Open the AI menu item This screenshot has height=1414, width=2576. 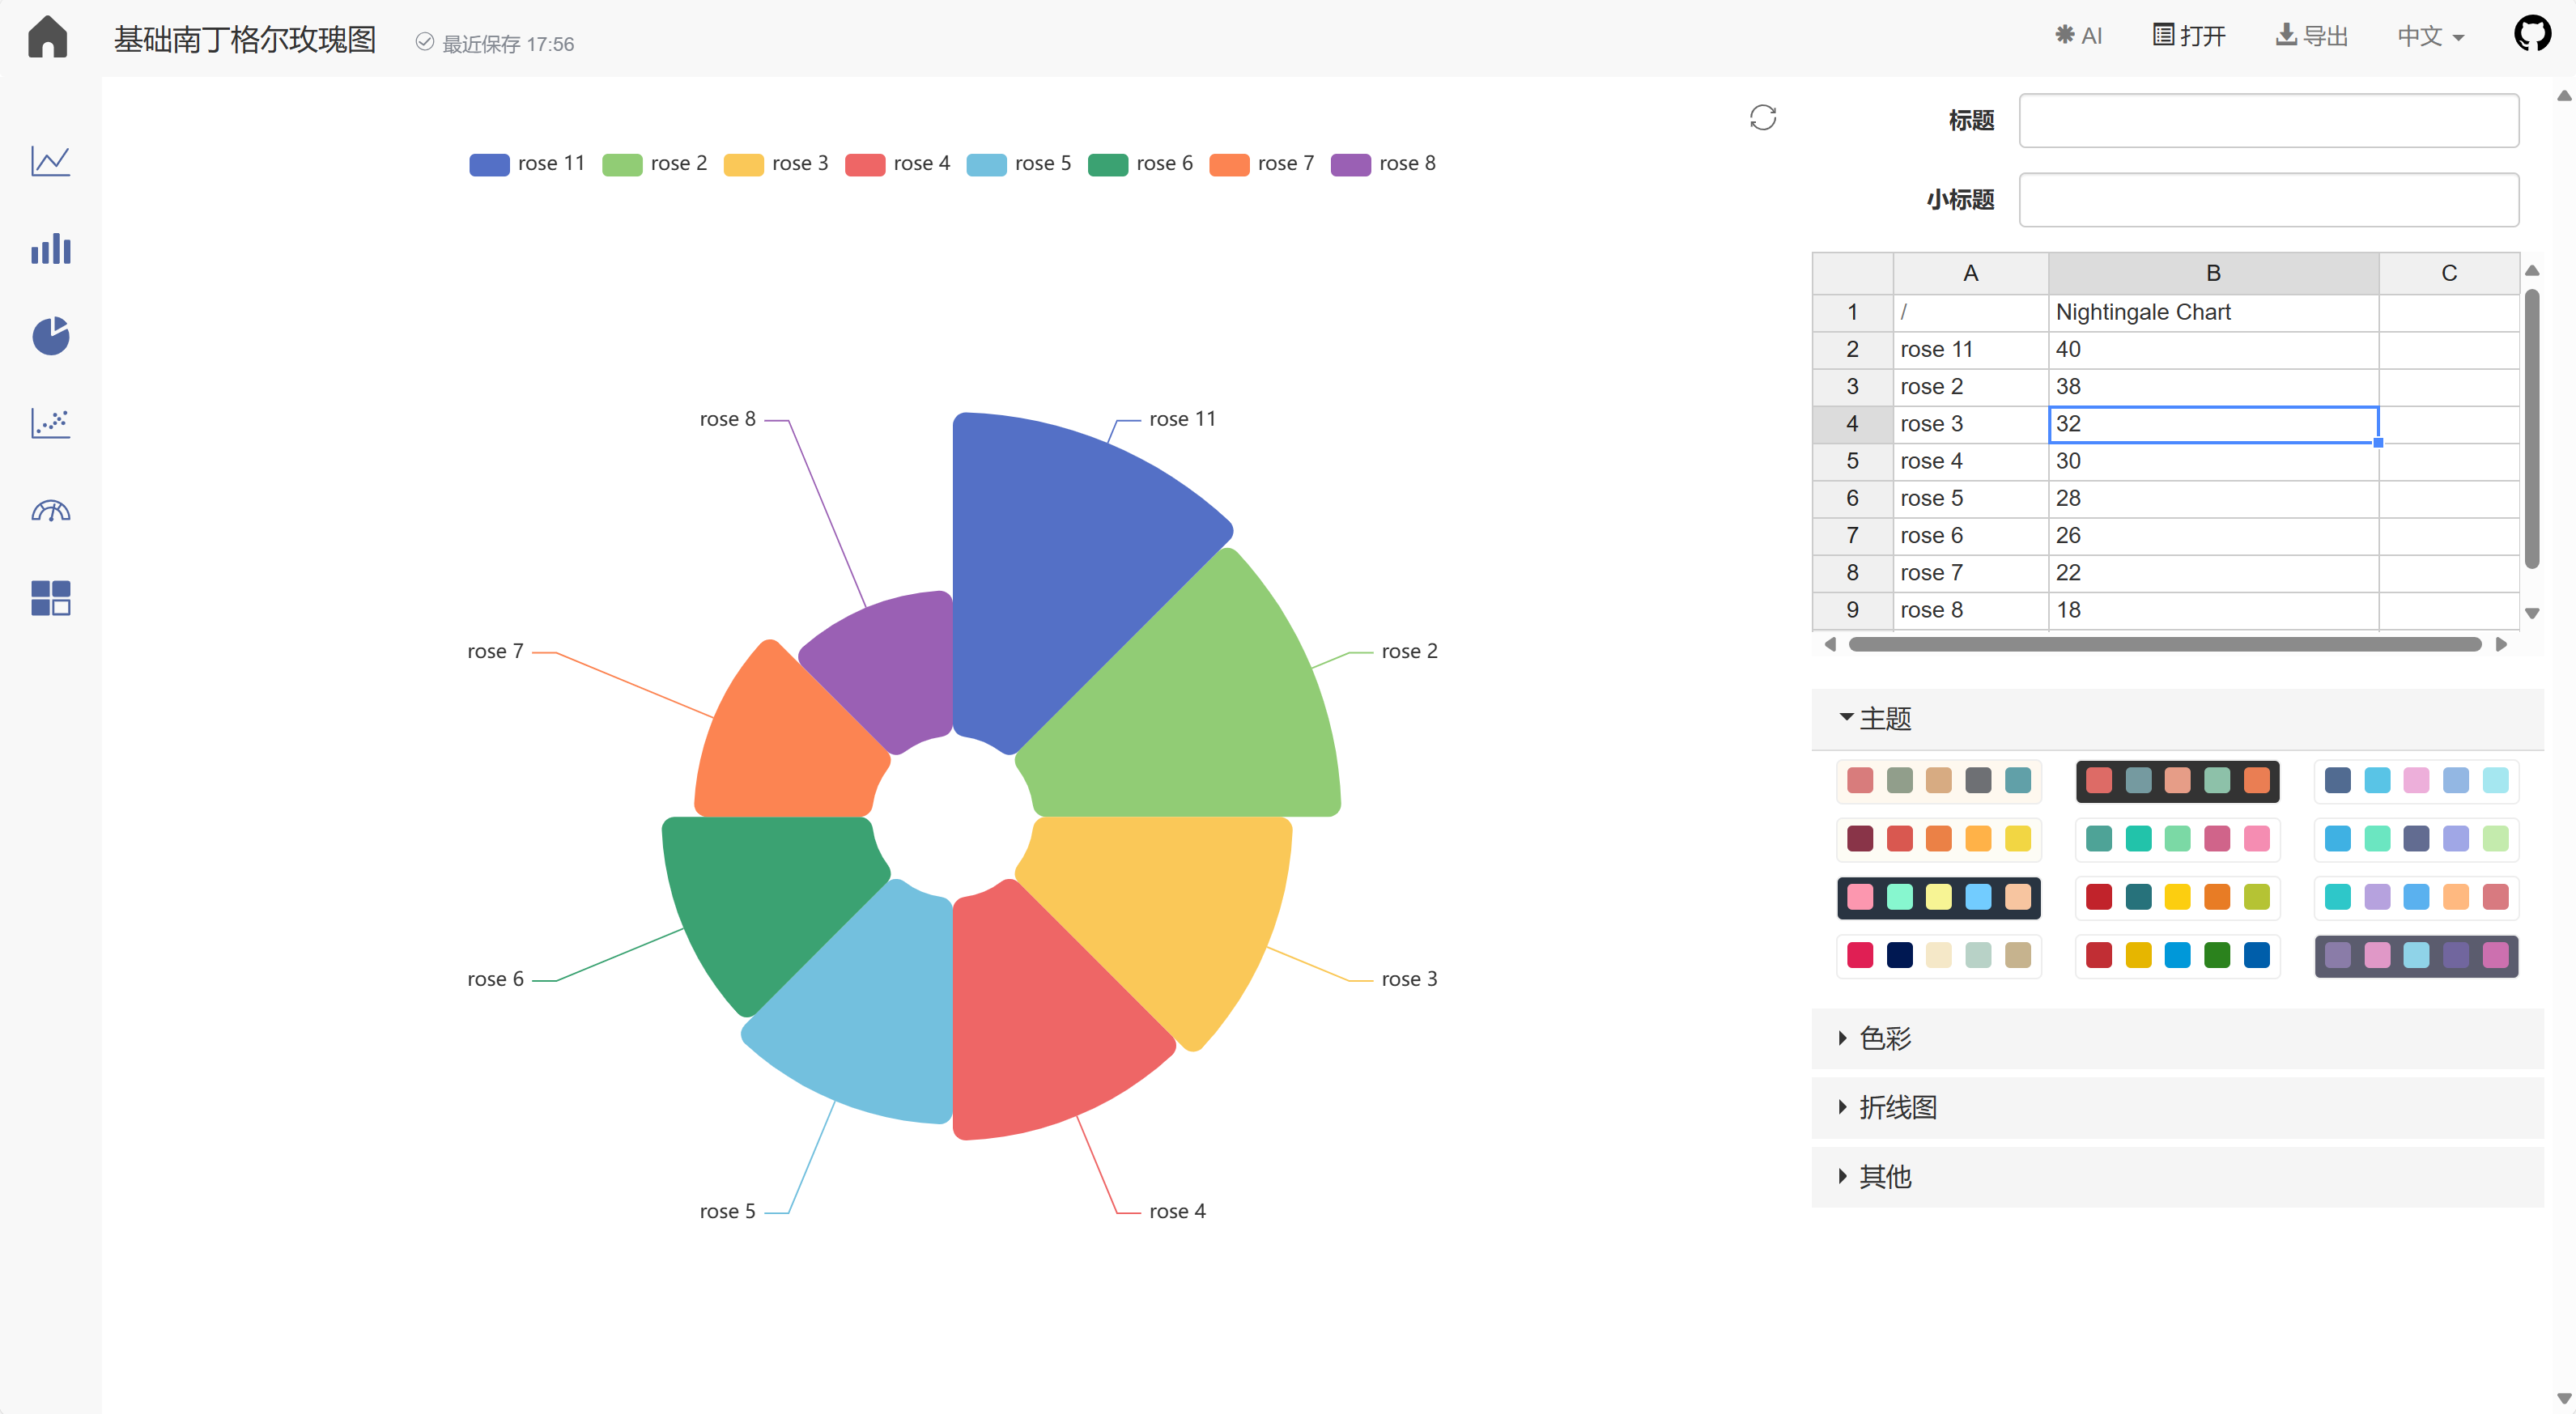coord(2080,35)
